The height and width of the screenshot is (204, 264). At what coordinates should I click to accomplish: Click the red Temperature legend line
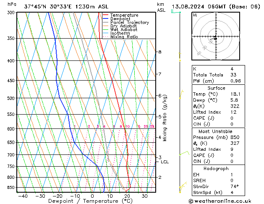(105, 15)
